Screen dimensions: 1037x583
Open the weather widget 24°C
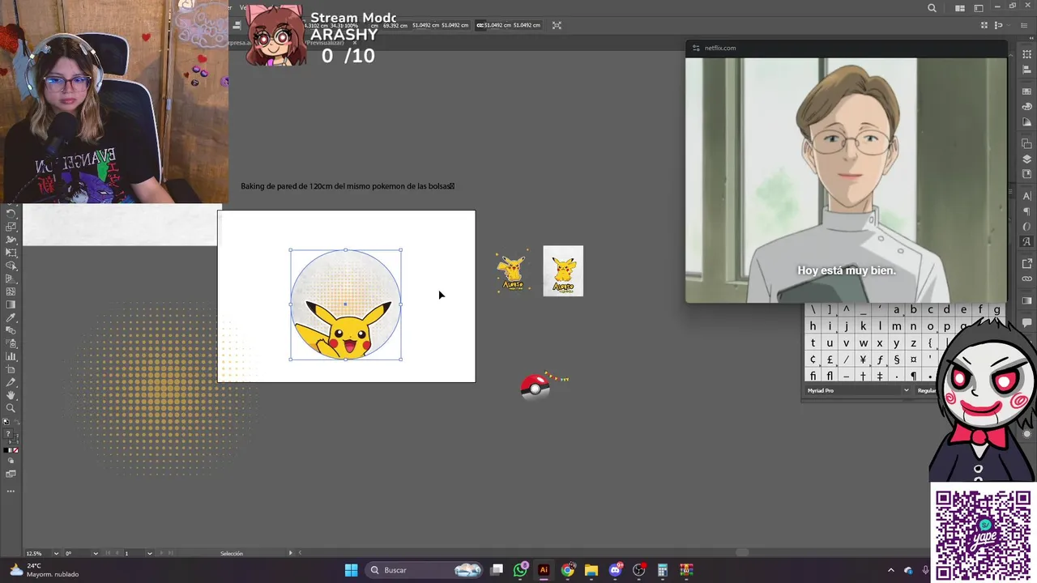pyautogui.click(x=45, y=570)
